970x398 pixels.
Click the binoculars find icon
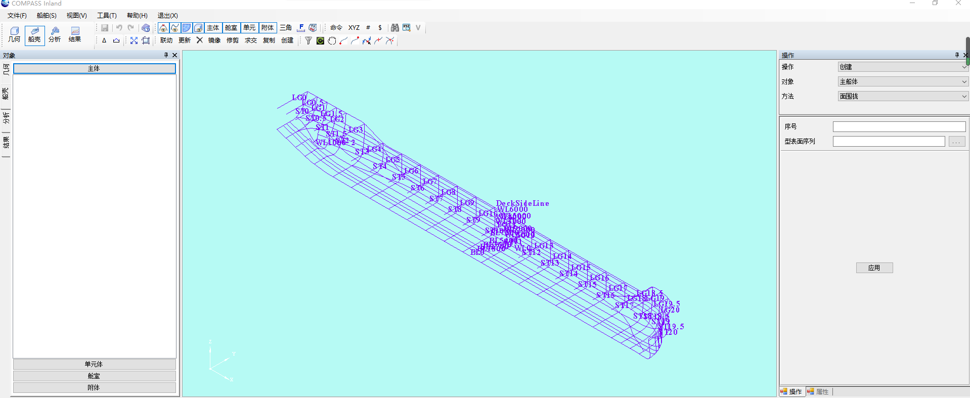point(394,28)
